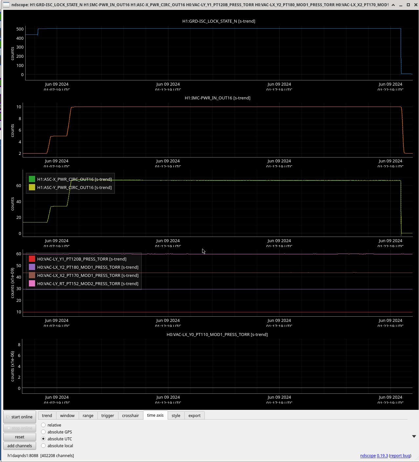419x462 pixels.
Task: Click the add channels button
Action: [20, 446]
